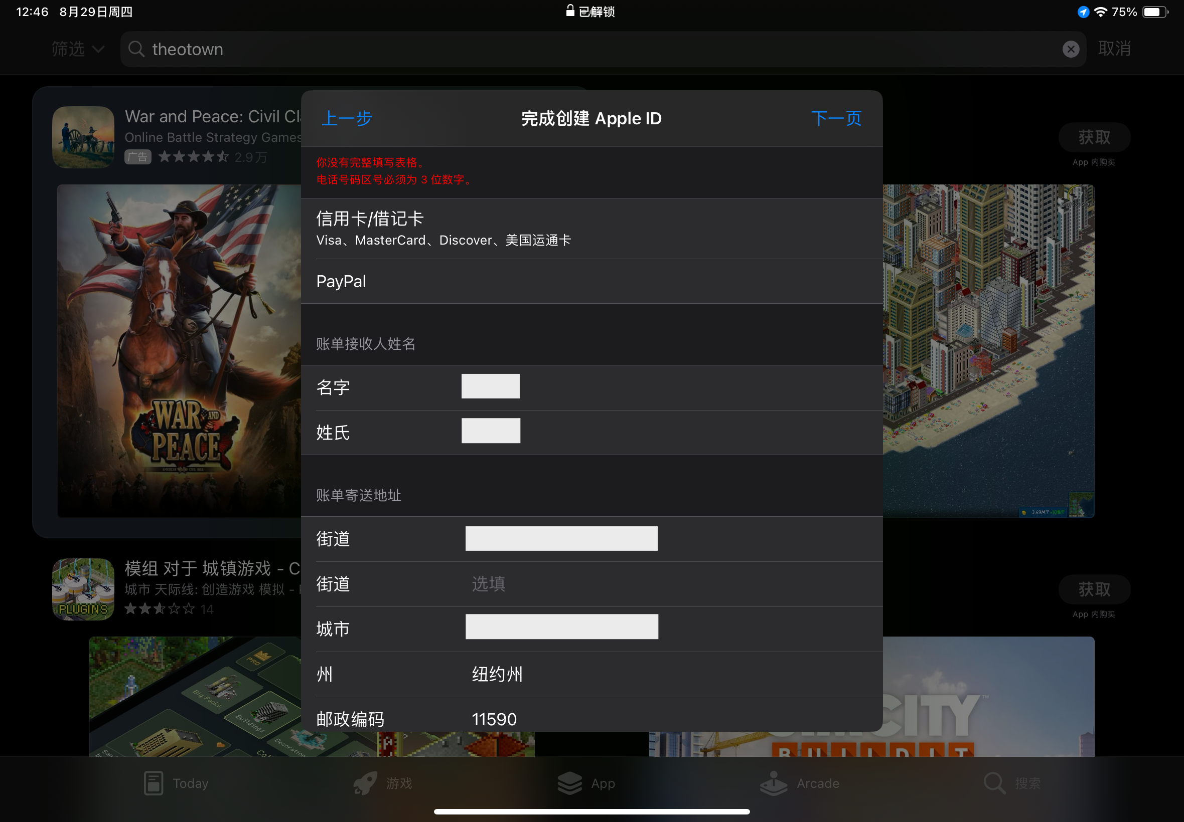Open the PLUGINS mod app icon
The width and height of the screenshot is (1184, 822).
coord(83,589)
